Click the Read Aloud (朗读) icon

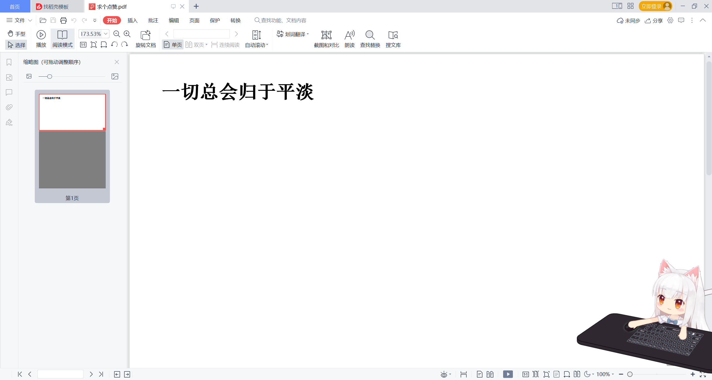pos(349,35)
